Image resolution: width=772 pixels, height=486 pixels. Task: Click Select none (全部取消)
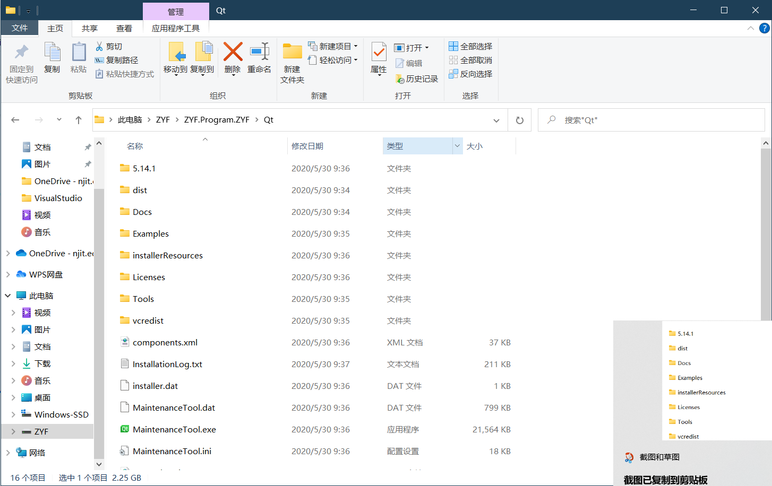click(x=470, y=60)
